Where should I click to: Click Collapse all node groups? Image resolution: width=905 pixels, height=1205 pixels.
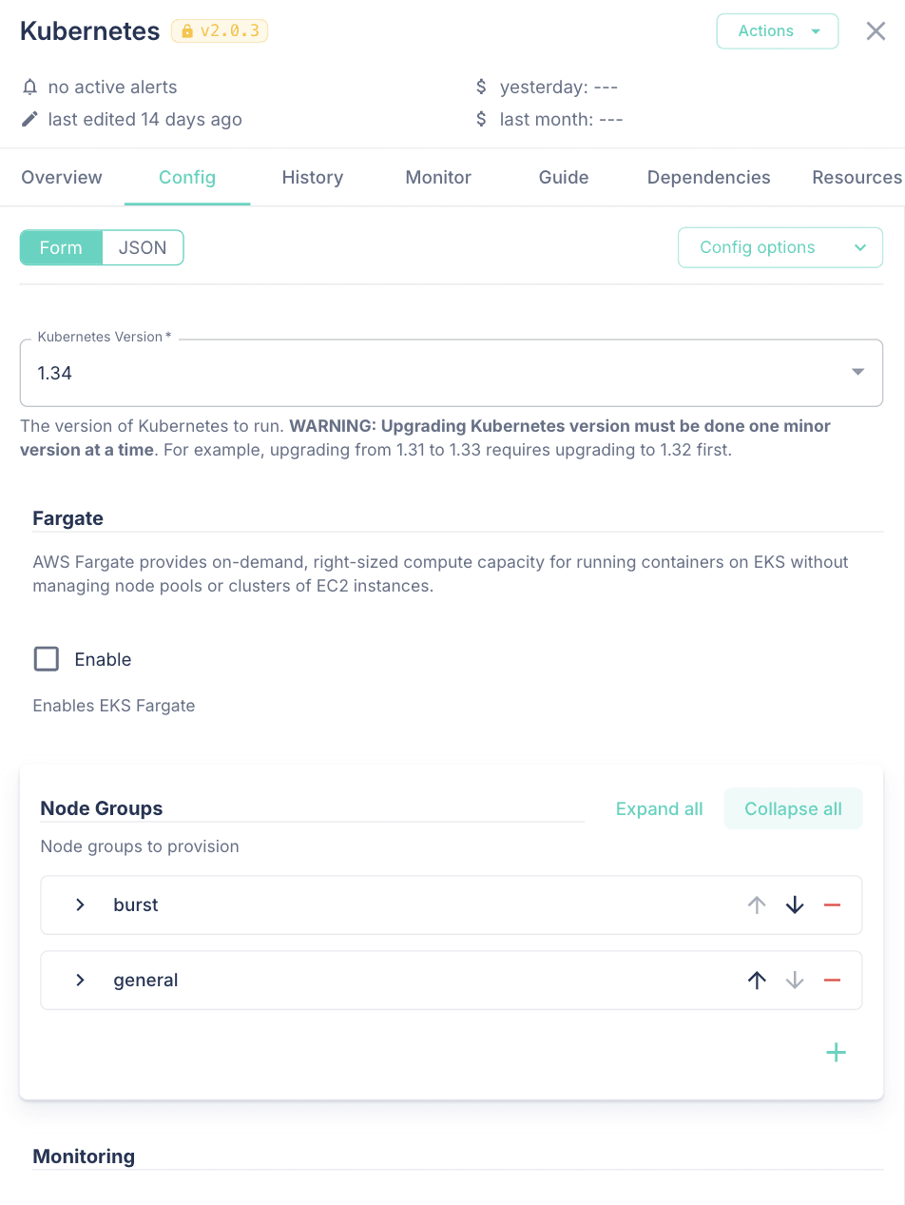click(x=794, y=808)
